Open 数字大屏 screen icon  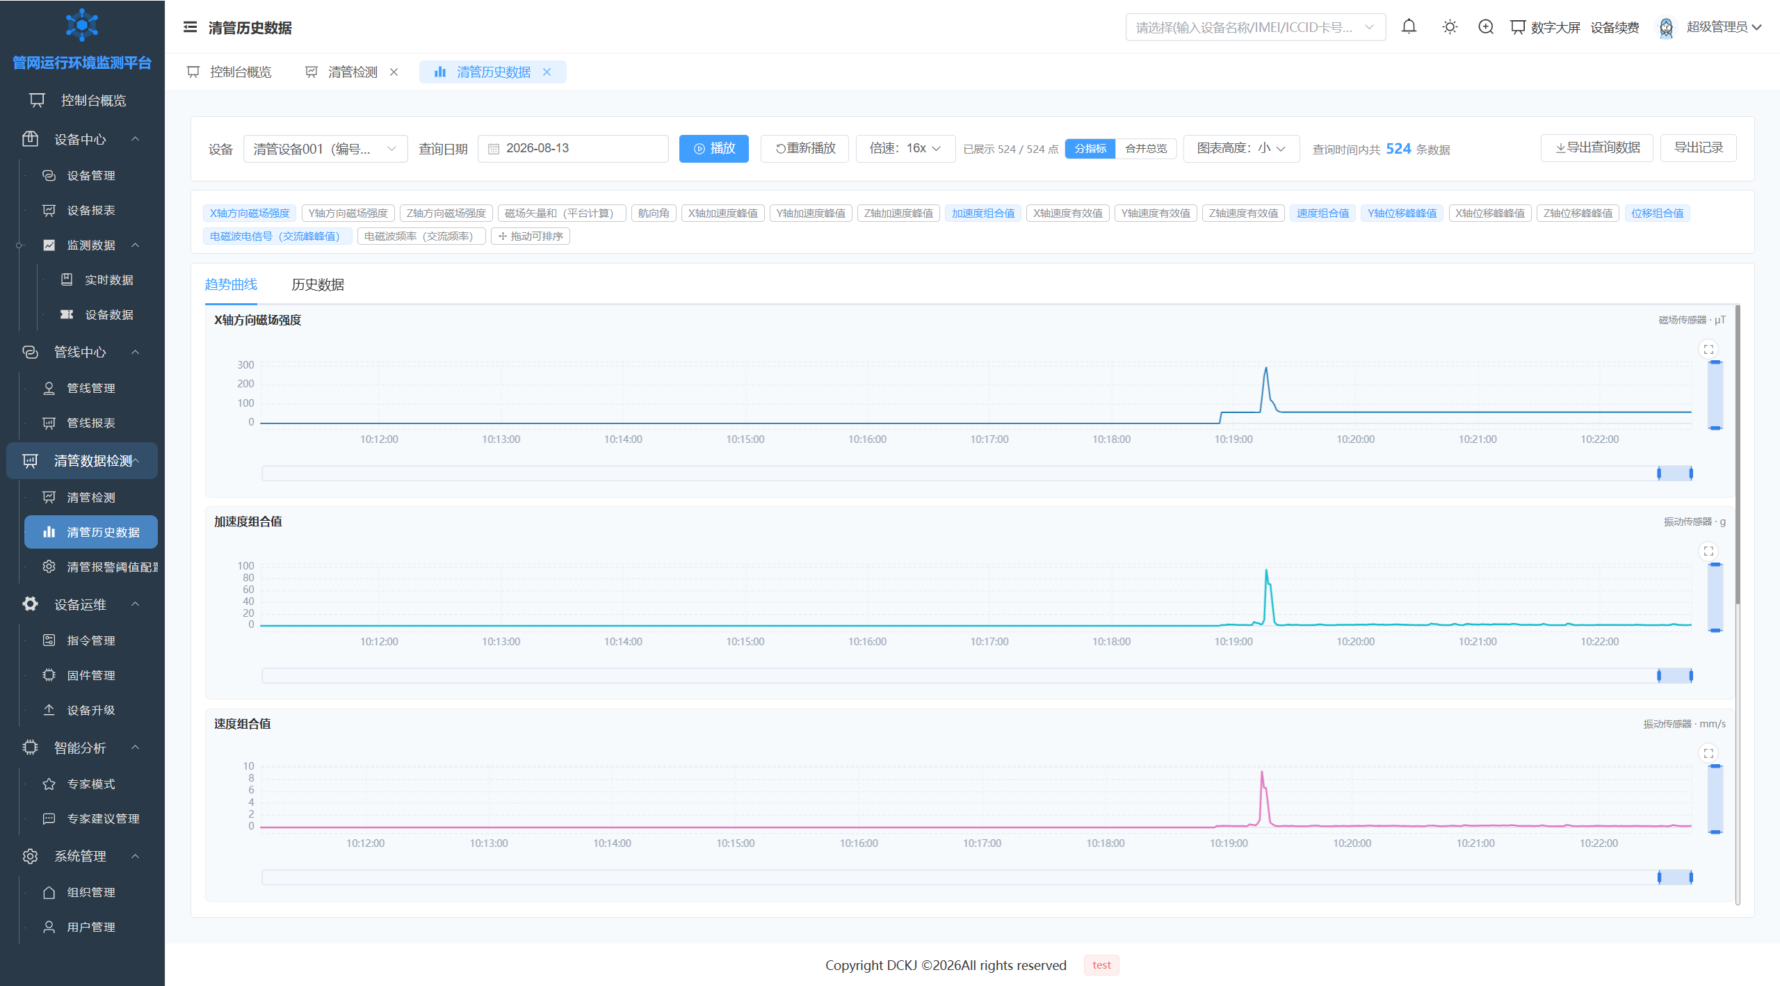(x=1518, y=27)
